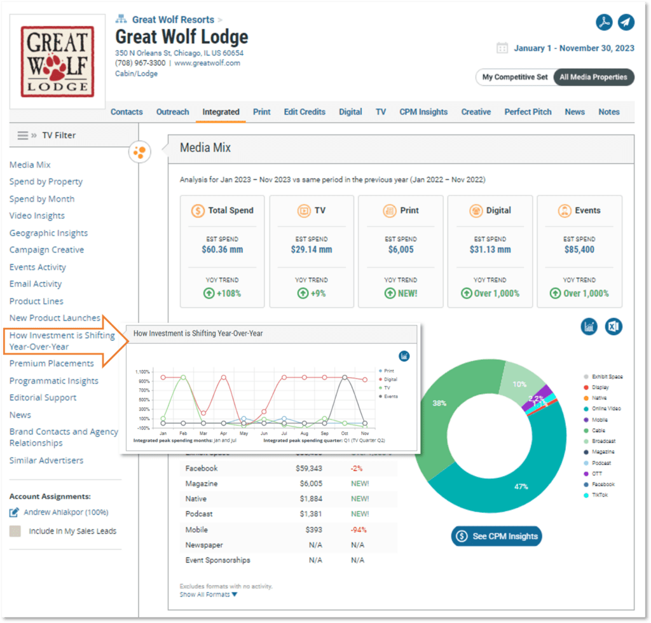Click the chart icon in the Year-Over-Year popup
The height and width of the screenshot is (623, 651).
[404, 356]
